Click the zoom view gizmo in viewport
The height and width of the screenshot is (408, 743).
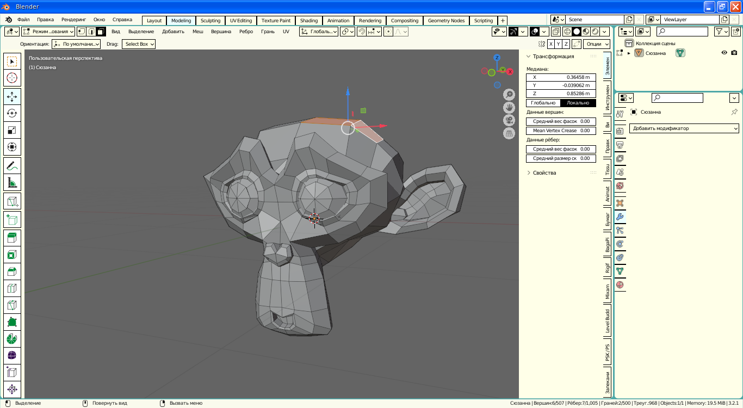[509, 95]
